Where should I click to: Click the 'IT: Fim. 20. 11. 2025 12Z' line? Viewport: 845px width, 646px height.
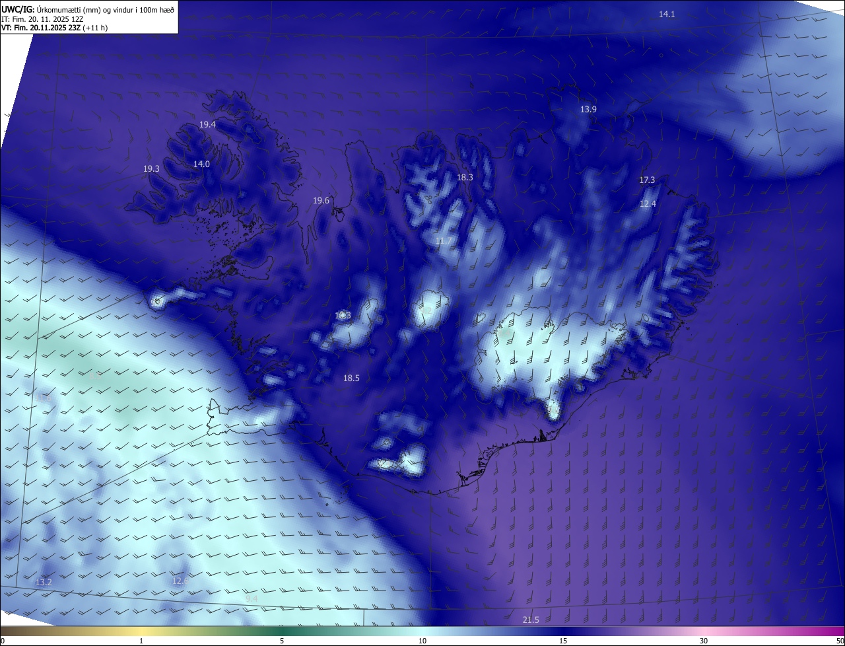pyautogui.click(x=42, y=18)
